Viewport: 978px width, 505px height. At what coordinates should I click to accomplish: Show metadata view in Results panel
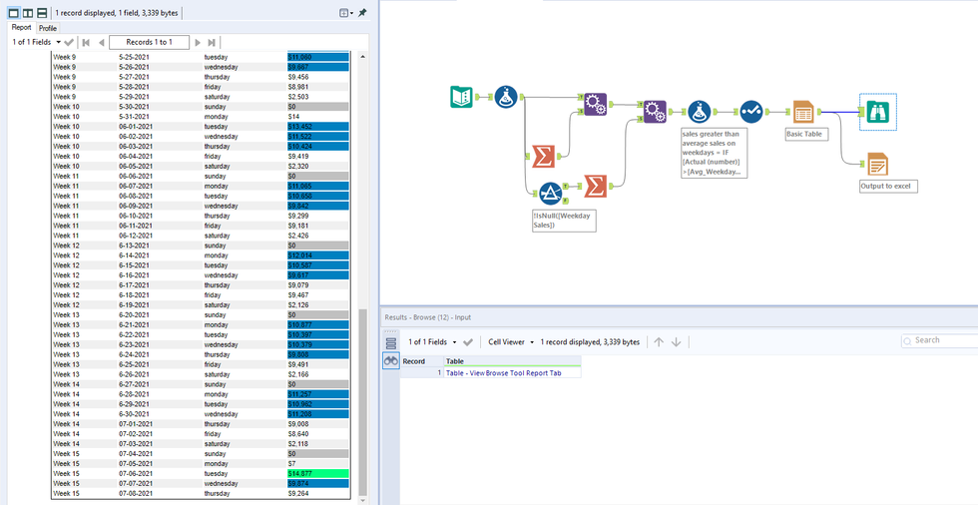coord(391,343)
